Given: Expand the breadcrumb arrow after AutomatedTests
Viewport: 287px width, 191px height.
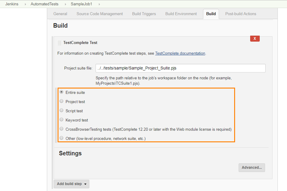Looking at the screenshot, I should coord(66,4).
